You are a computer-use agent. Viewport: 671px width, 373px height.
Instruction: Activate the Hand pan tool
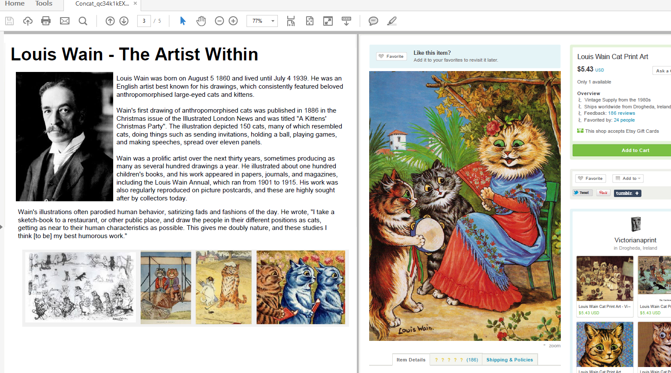pos(201,21)
